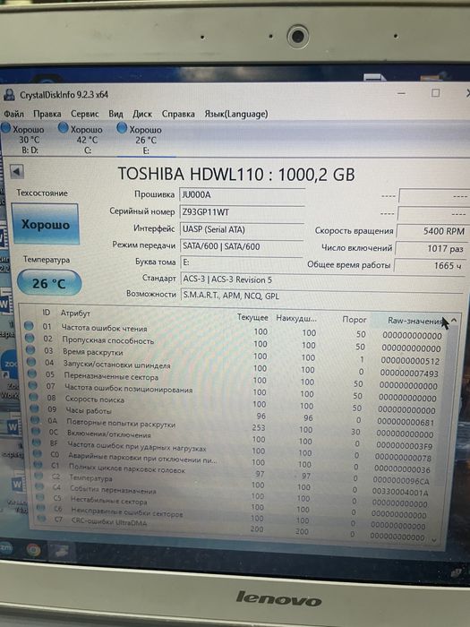Minimize the CrystalDiskInfo window
This screenshot has width=470, height=627.
click(x=402, y=93)
